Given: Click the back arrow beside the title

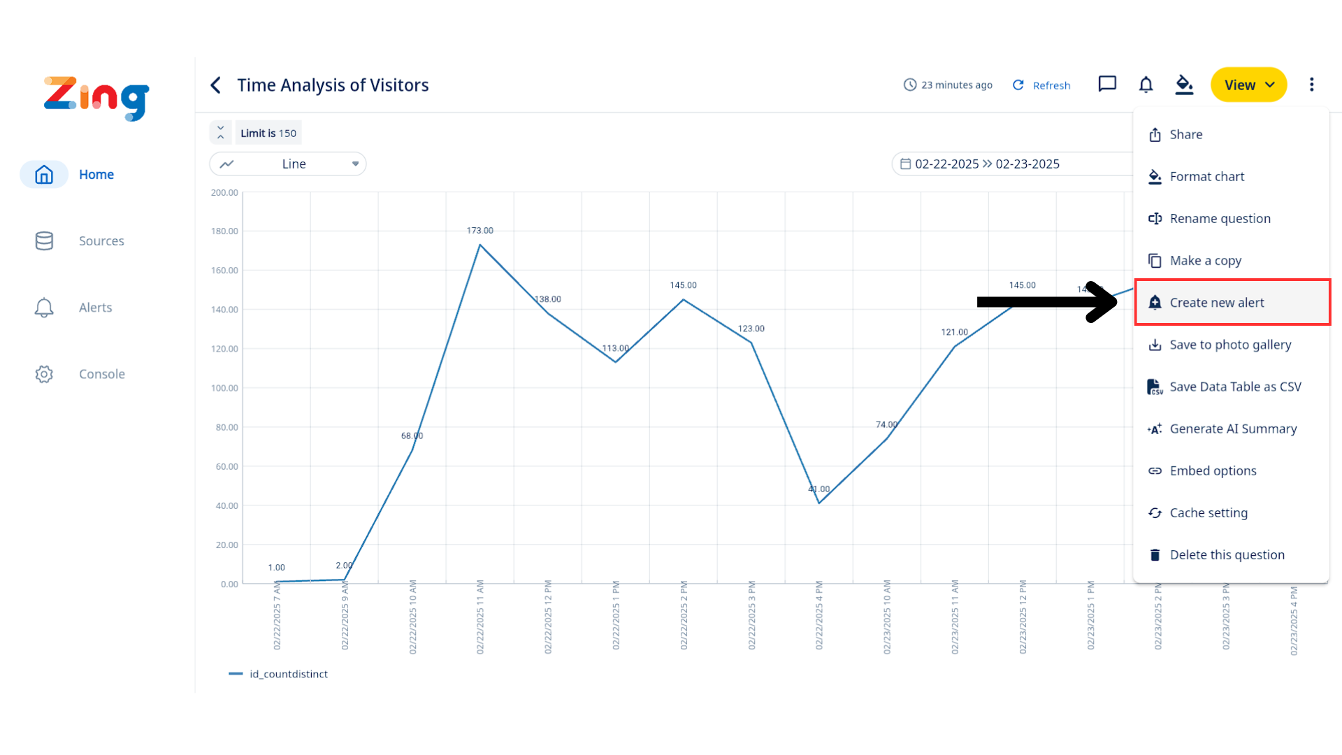Looking at the screenshot, I should point(216,85).
